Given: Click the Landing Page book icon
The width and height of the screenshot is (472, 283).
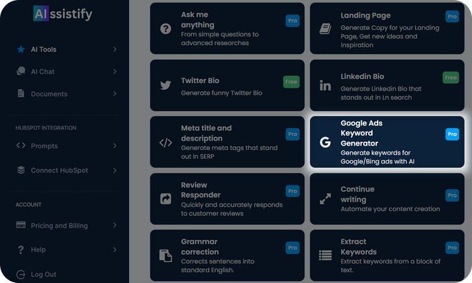Looking at the screenshot, I should (x=325, y=29).
